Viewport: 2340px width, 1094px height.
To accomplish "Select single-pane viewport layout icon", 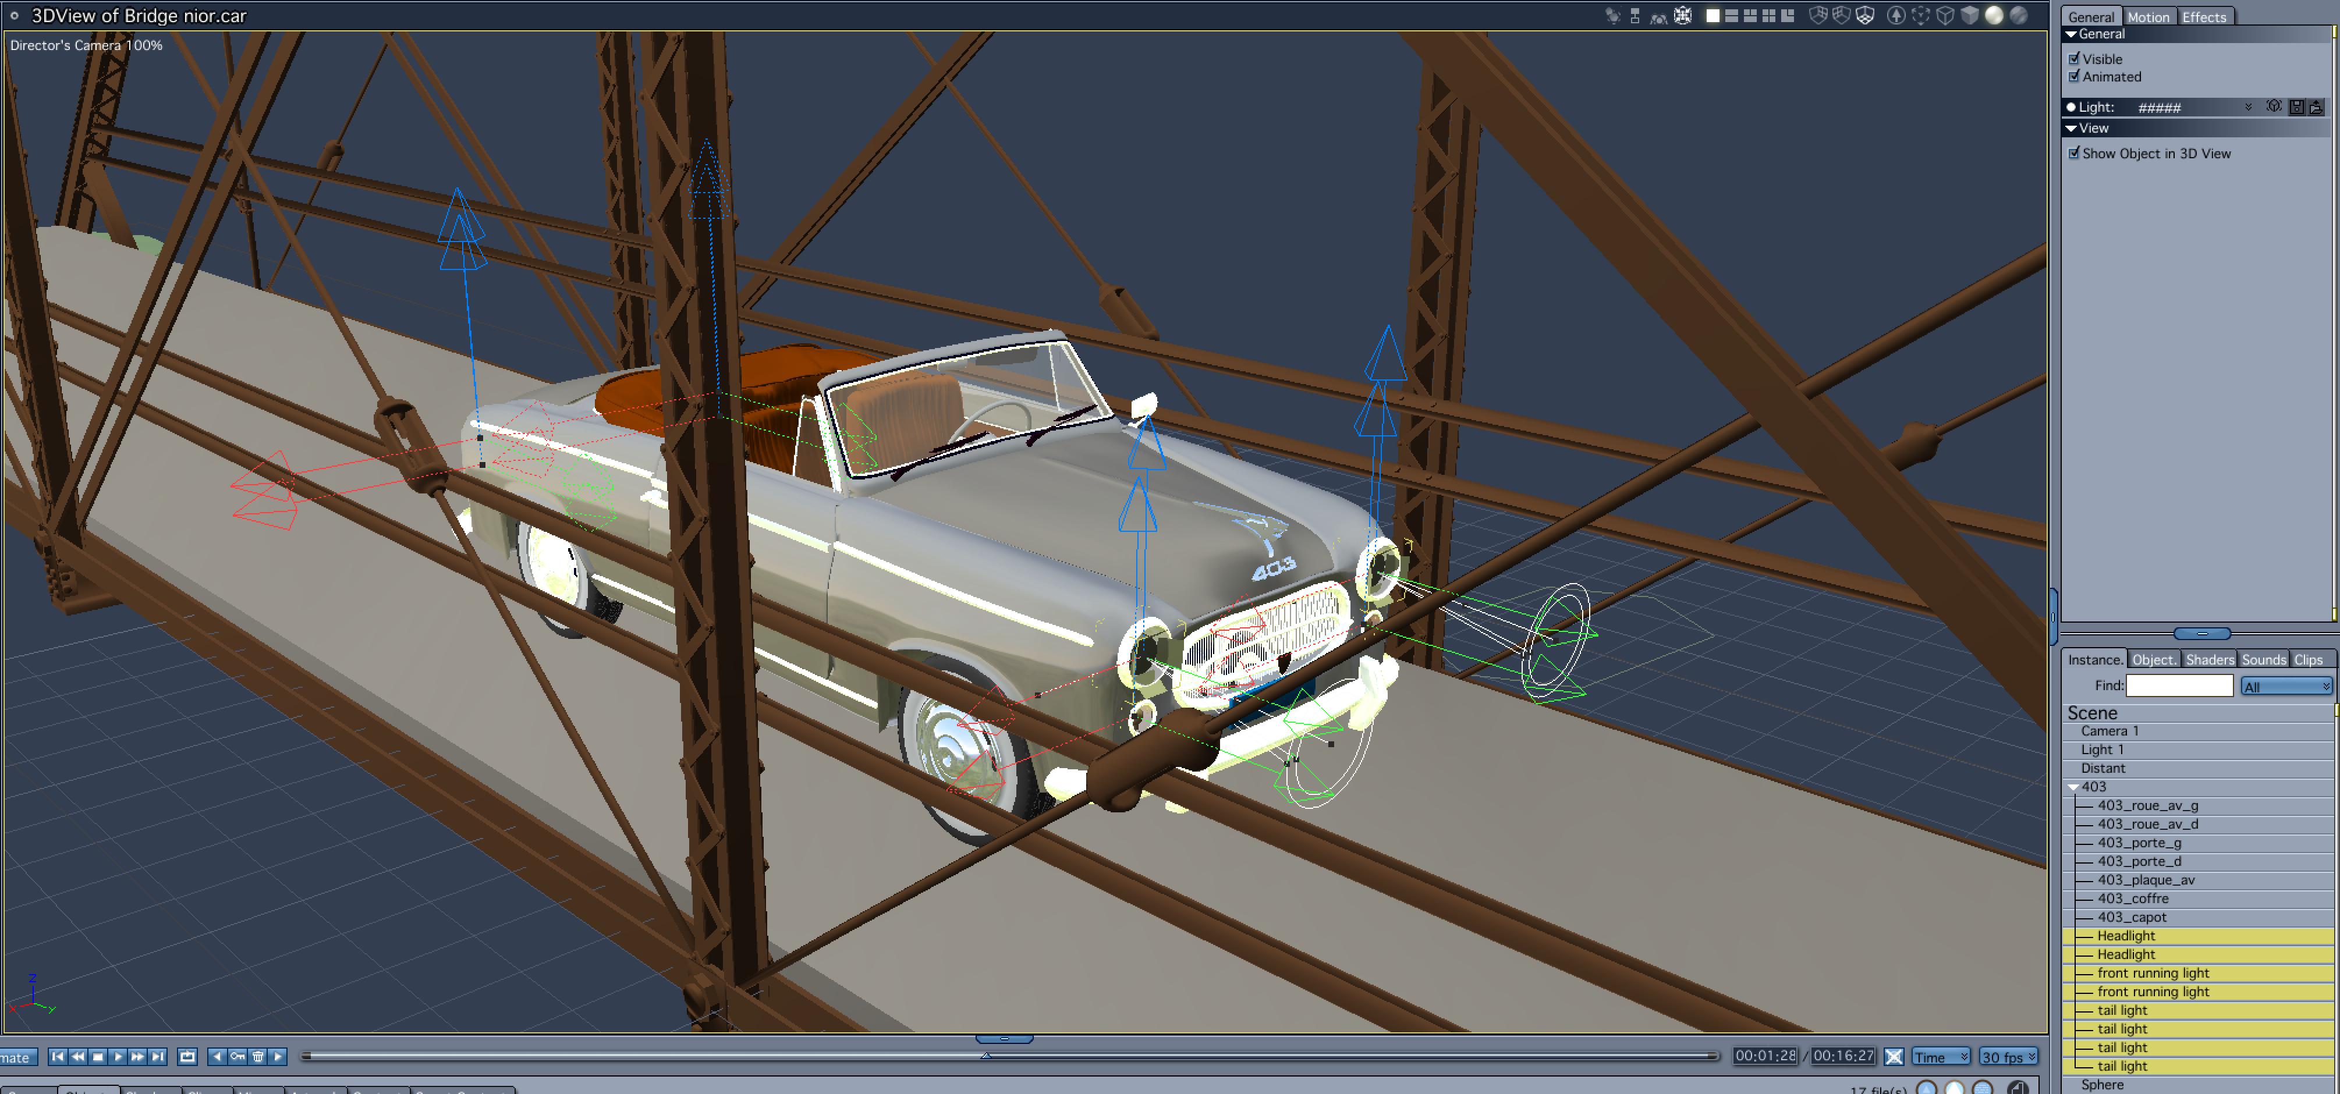I will (1713, 16).
